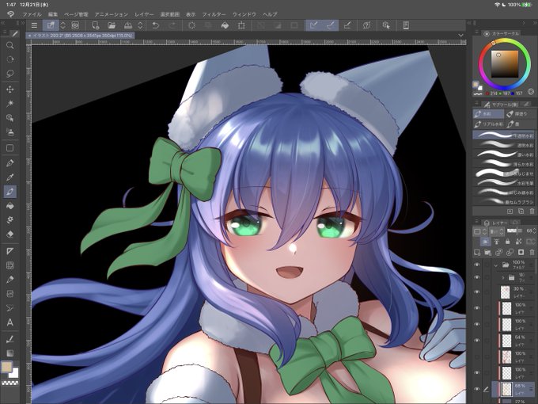Click the new layer folder icon
The height and width of the screenshot is (404, 538).
487,253
